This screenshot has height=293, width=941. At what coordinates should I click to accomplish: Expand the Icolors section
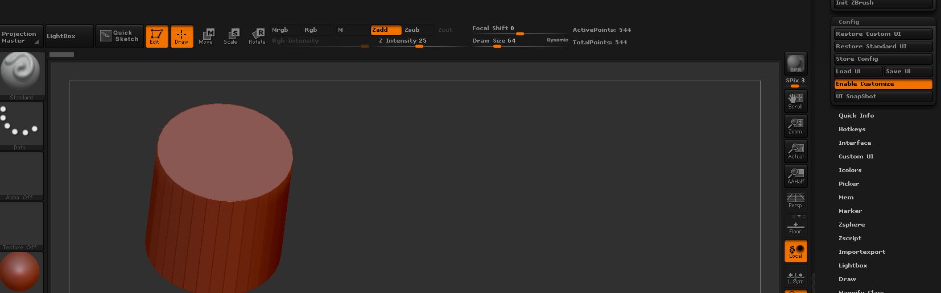coord(850,170)
